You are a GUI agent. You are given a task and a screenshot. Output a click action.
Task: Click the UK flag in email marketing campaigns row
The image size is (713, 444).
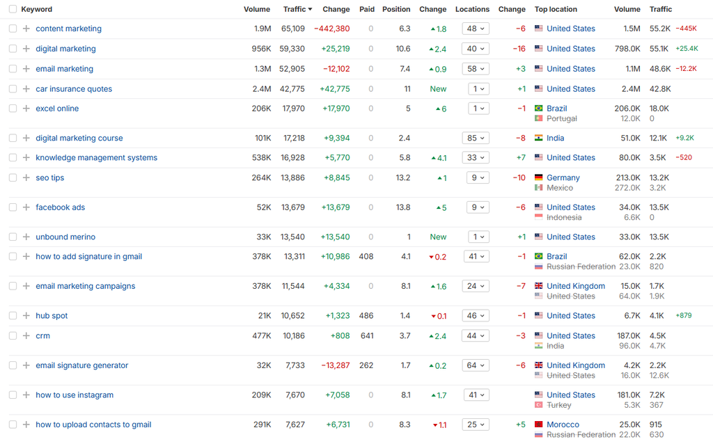click(x=538, y=286)
